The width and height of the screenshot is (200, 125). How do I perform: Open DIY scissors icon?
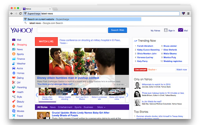pos(14,82)
